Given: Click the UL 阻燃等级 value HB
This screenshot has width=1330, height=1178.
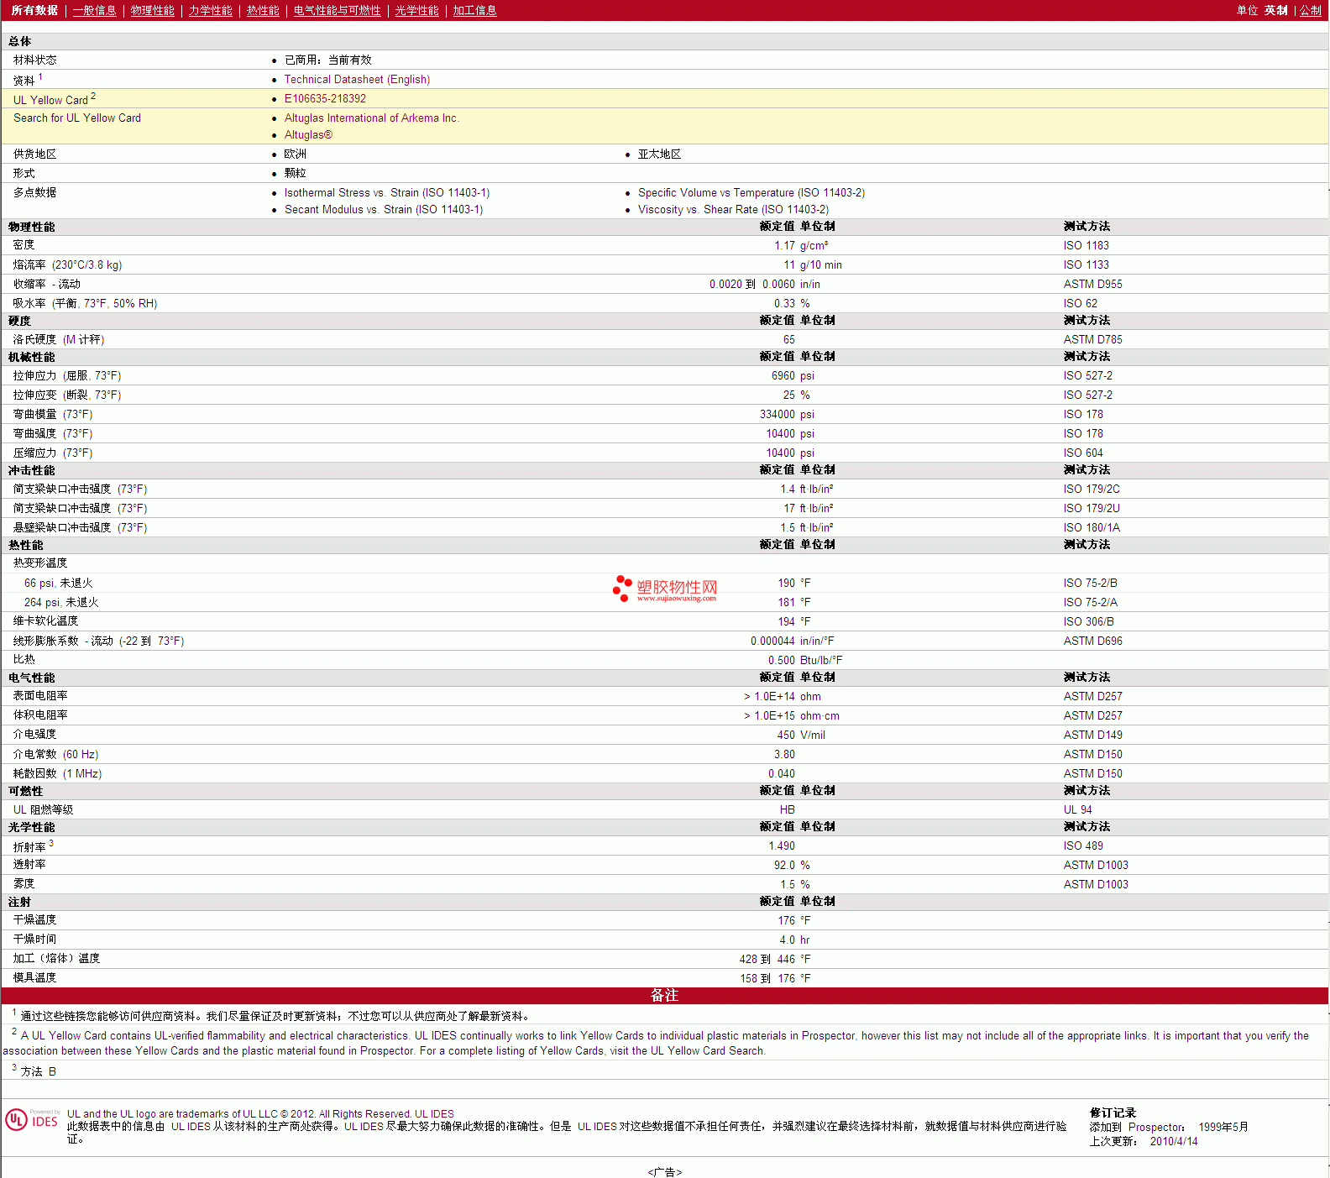Looking at the screenshot, I should [787, 809].
